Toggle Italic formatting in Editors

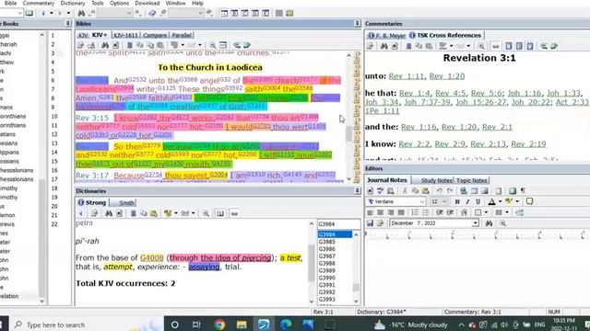pyautogui.click(x=467, y=201)
